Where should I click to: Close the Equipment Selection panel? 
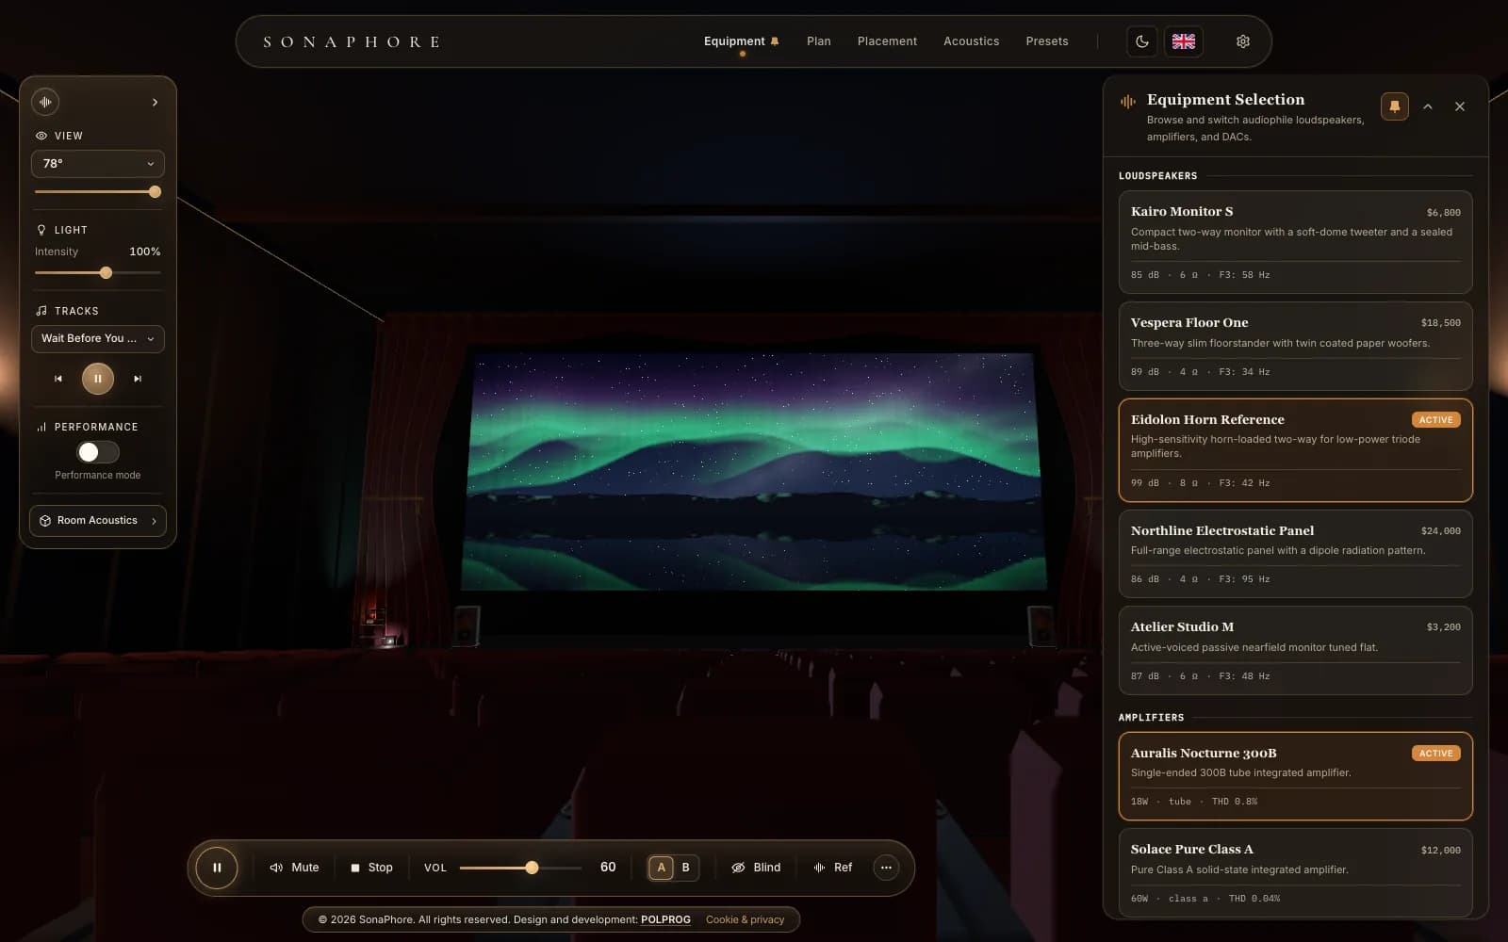pos(1460,106)
